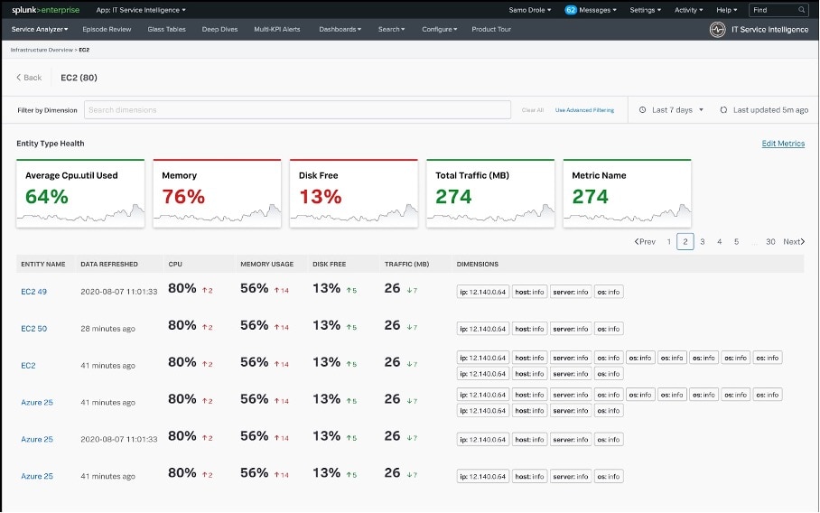Image resolution: width=820 pixels, height=513 pixels.
Task: Click the Edit Metrics link
Action: point(783,144)
